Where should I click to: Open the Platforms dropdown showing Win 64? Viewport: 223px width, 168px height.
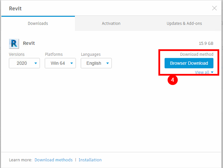[60, 63]
